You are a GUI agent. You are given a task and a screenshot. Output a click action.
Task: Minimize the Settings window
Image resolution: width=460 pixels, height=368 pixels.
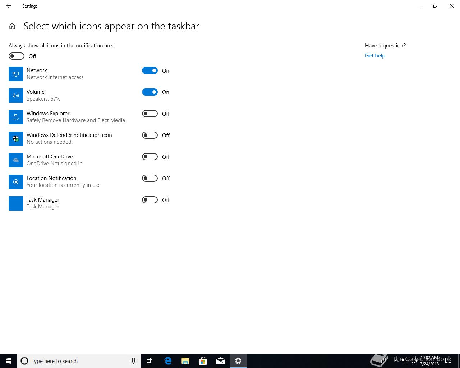pyautogui.click(x=419, y=6)
